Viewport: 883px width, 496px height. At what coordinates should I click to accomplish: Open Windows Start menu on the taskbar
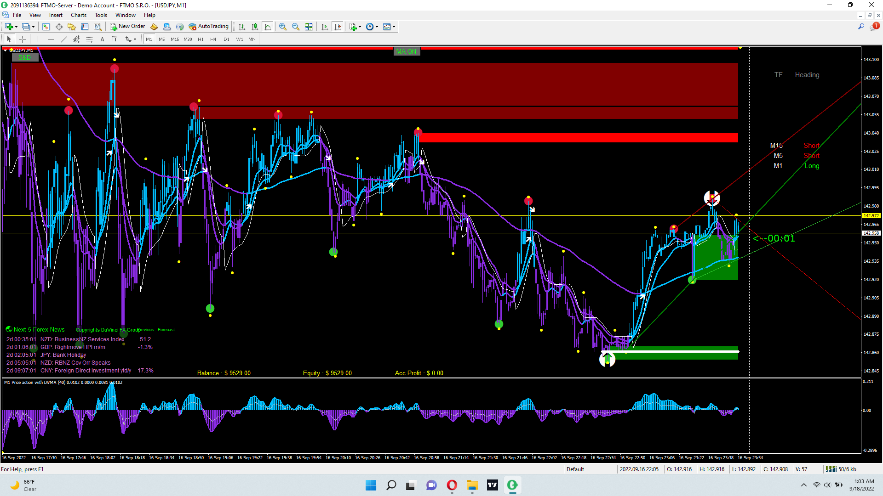click(x=371, y=485)
